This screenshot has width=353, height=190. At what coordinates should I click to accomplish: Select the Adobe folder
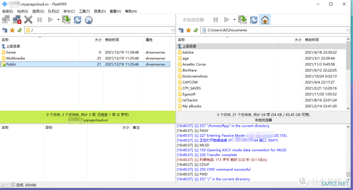point(261,52)
